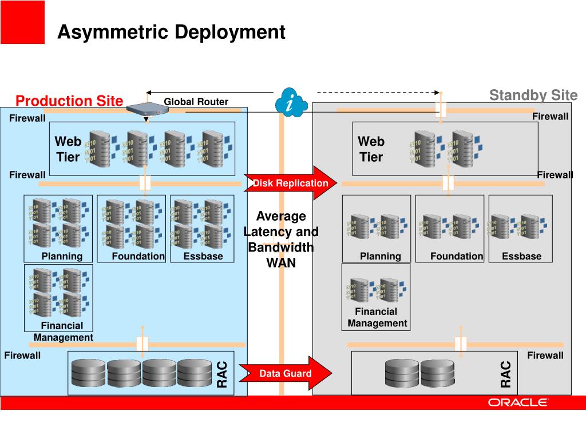The width and height of the screenshot is (586, 439).
Task: Click the Standby Essbase server box
Action: [521, 229]
